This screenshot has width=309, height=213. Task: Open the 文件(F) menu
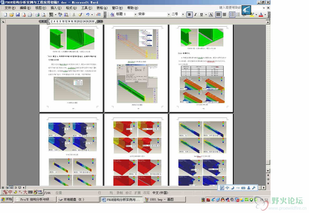click(x=10, y=8)
